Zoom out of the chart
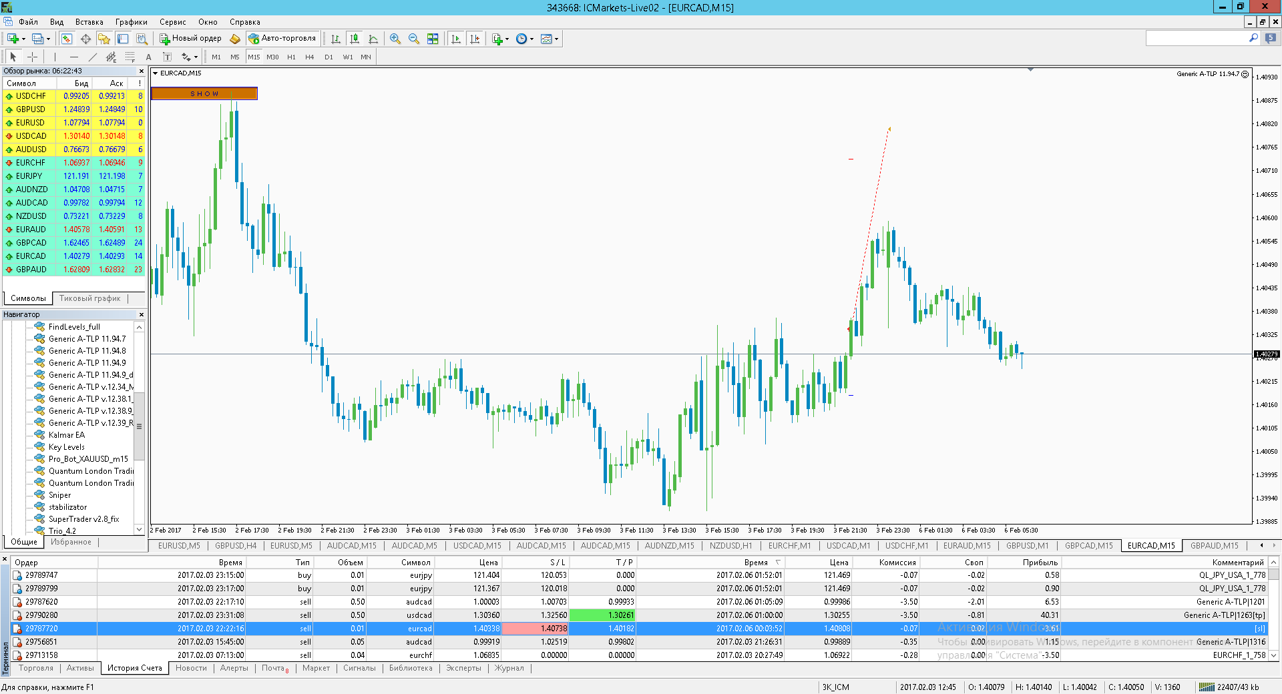The height and width of the screenshot is (694, 1282). [x=414, y=39]
